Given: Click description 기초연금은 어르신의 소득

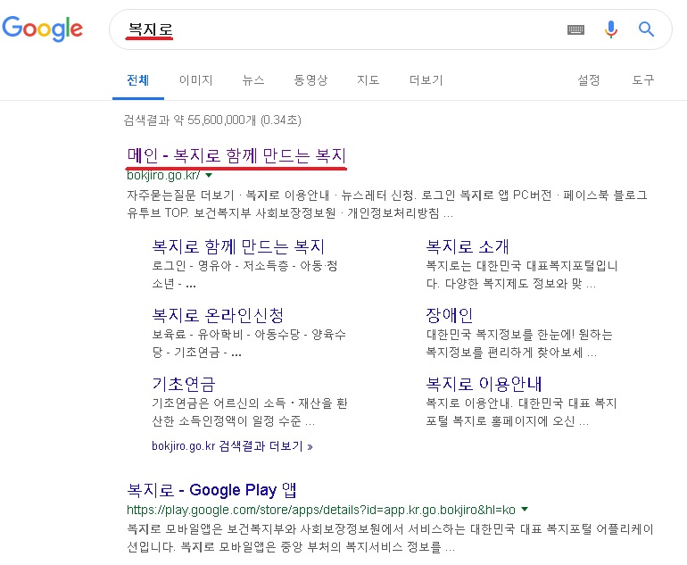Looking at the screenshot, I should click(250, 412).
